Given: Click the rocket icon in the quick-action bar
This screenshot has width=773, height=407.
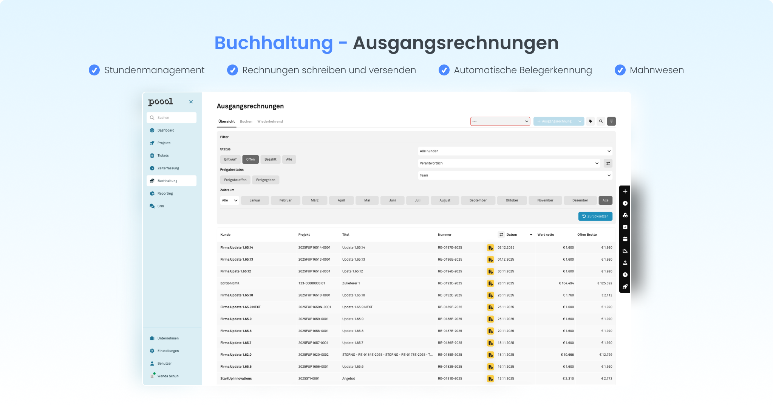Looking at the screenshot, I should [x=625, y=287].
